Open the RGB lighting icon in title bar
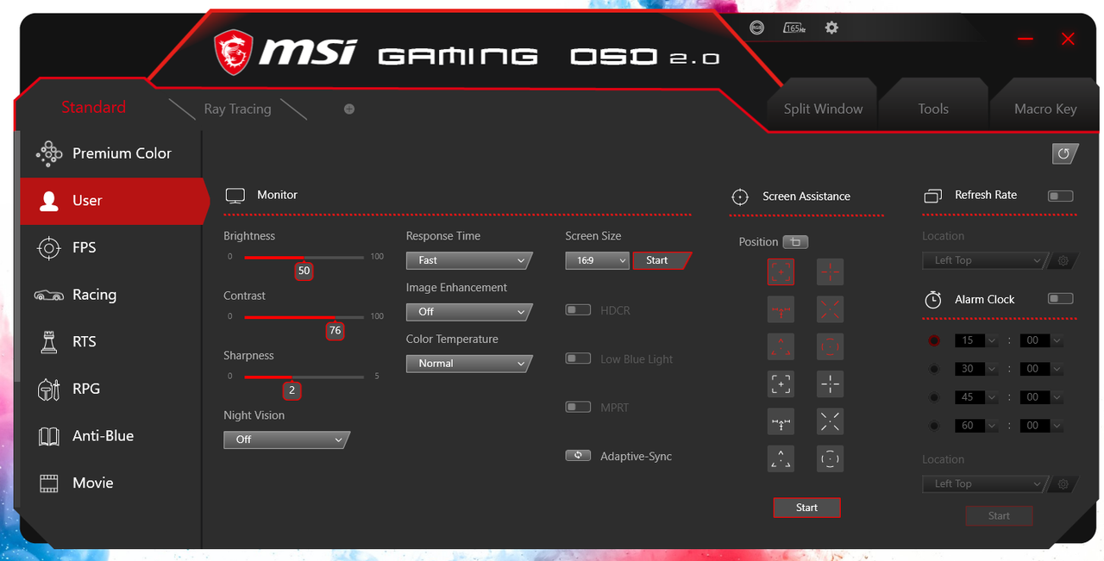Screen dimensions: 1104x561 point(756,28)
